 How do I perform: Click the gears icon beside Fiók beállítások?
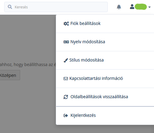point(66,24)
